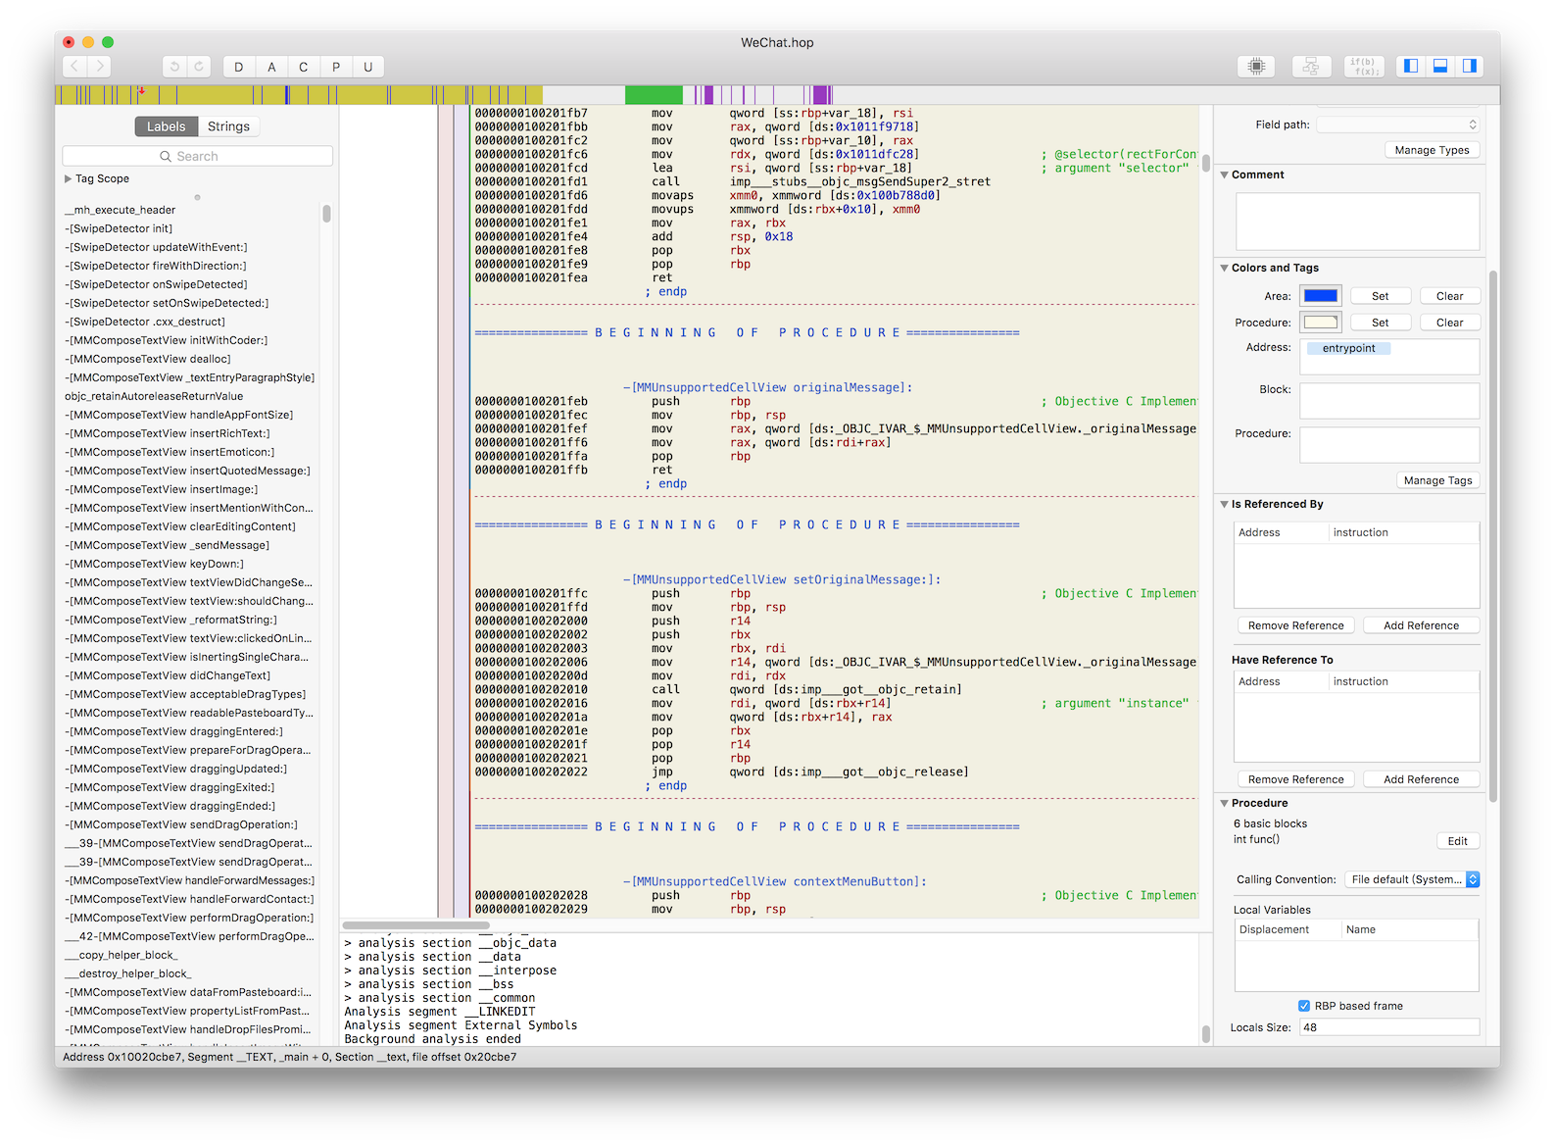The height and width of the screenshot is (1146, 1555).
Task: Select the Labels tab
Action: pos(166,126)
